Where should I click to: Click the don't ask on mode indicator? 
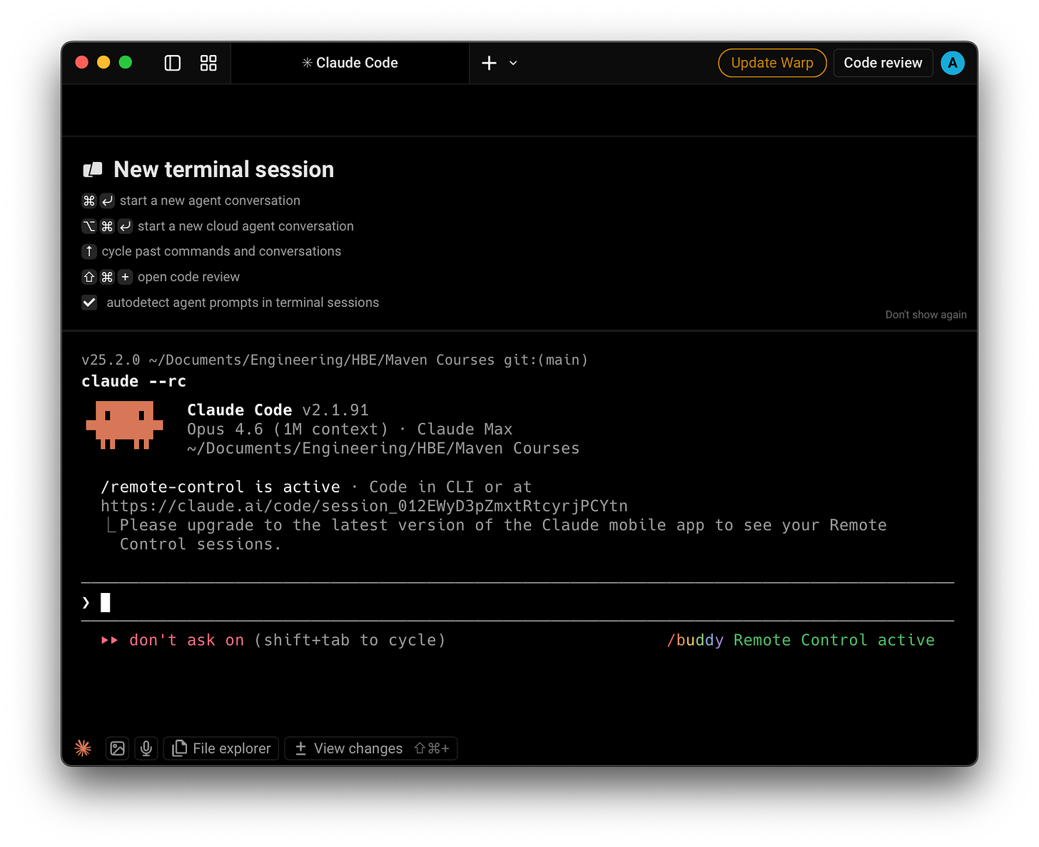pos(186,640)
